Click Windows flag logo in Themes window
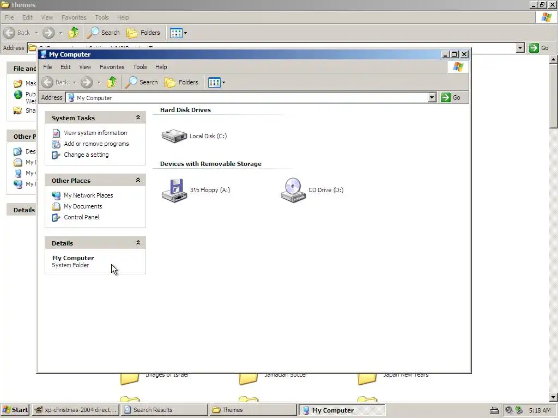The height and width of the screenshot is (418, 558). 546,17
